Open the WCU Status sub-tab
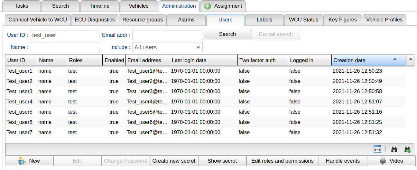417x170 pixels. click(x=303, y=20)
